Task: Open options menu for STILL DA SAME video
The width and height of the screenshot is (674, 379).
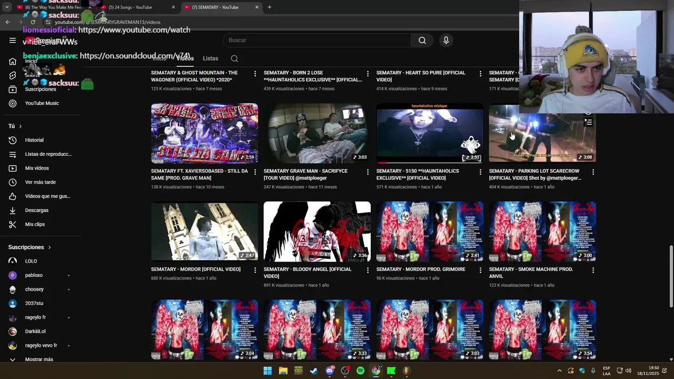Action: pyautogui.click(x=255, y=172)
